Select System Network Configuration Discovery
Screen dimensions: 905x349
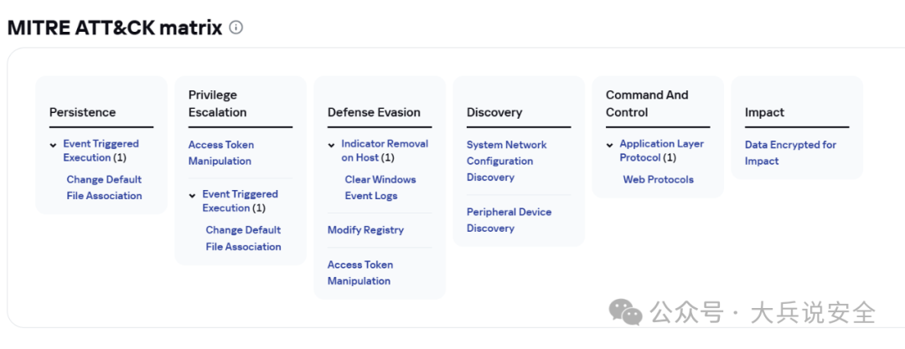click(506, 161)
